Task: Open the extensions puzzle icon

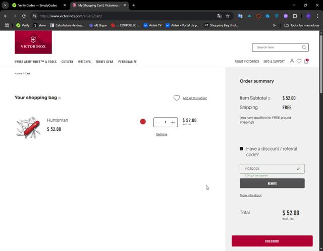Action: click(x=295, y=16)
